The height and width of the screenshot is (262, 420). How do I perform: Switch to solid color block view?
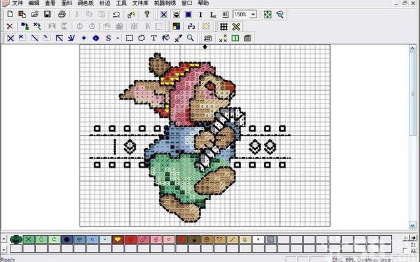(x=188, y=14)
